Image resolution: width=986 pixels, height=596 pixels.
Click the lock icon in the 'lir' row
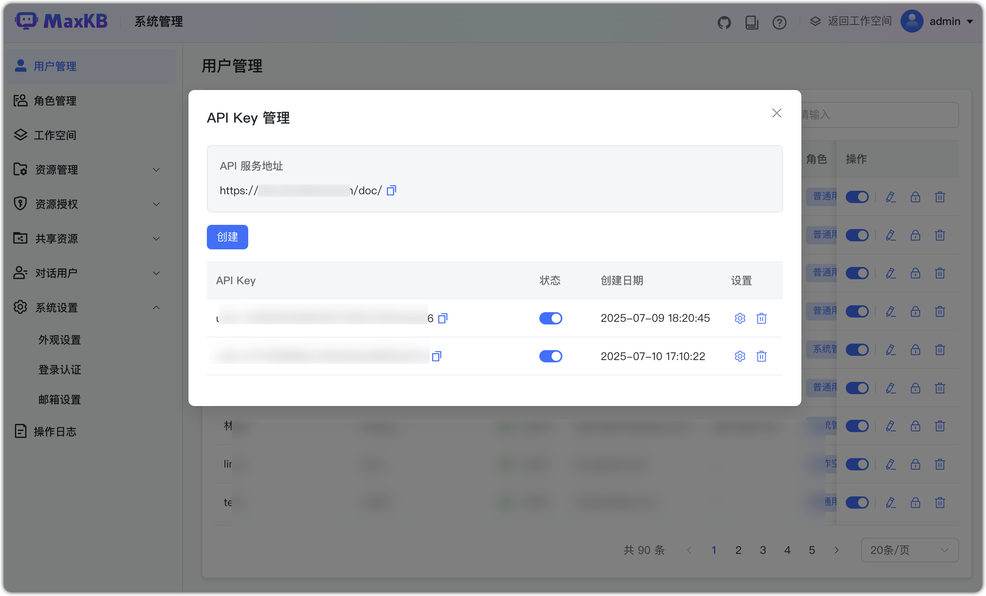(x=915, y=464)
